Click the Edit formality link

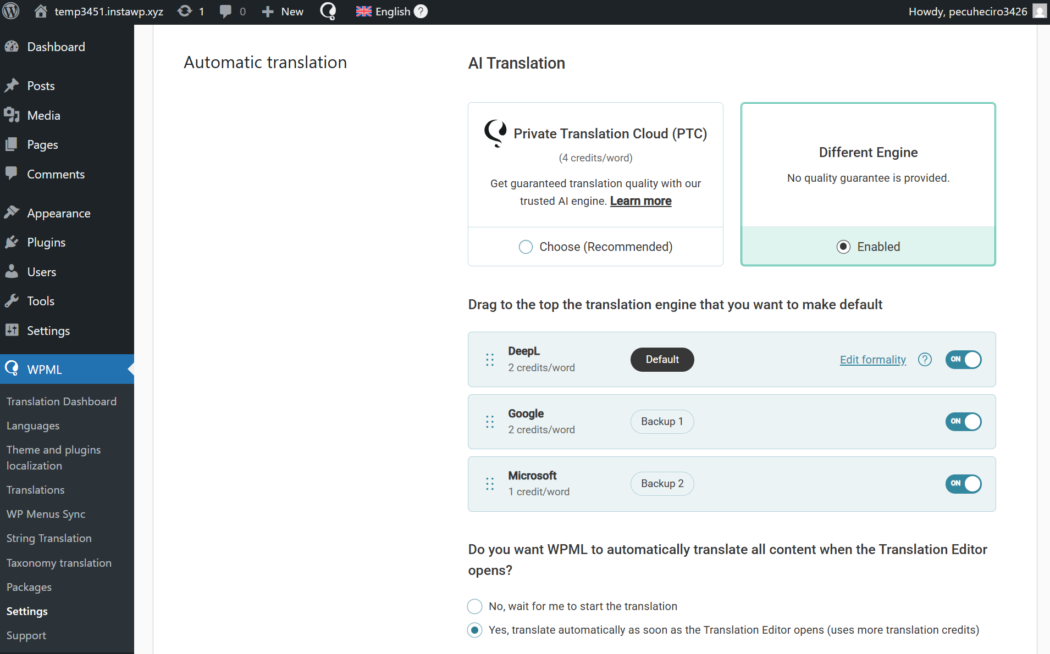872,360
